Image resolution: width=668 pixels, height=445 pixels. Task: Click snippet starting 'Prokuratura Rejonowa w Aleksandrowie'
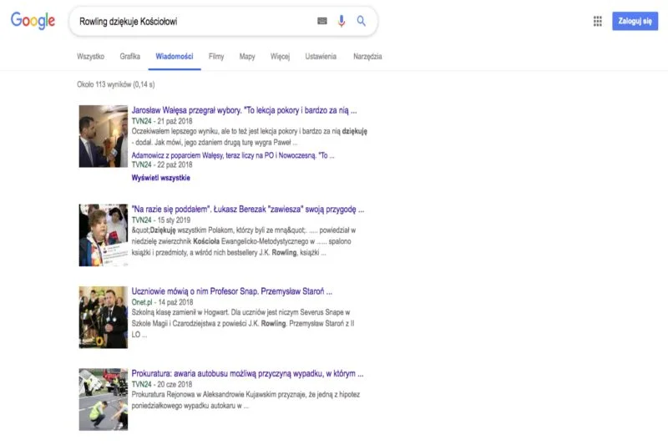tap(245, 400)
